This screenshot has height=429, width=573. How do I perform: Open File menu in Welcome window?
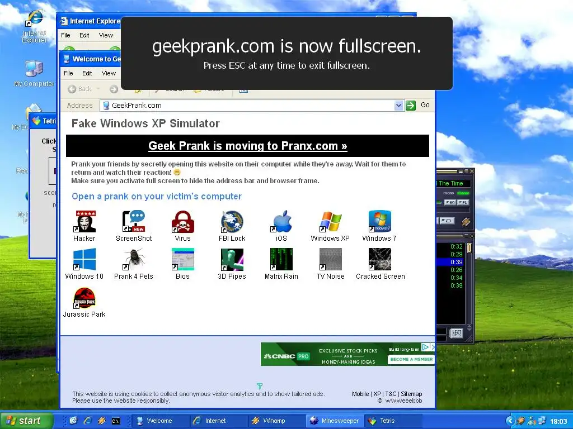(68, 73)
